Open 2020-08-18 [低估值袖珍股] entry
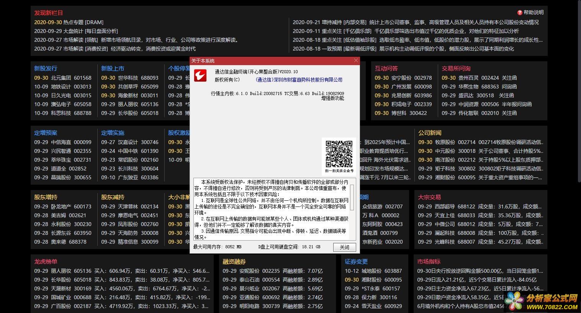Image resolution: width=581 pixels, height=313 pixels. pos(418,40)
